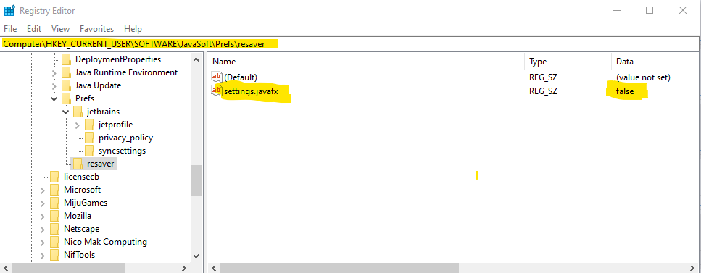Click values pane scroll left arrow
This screenshot has height=273, width=701.
(x=214, y=268)
